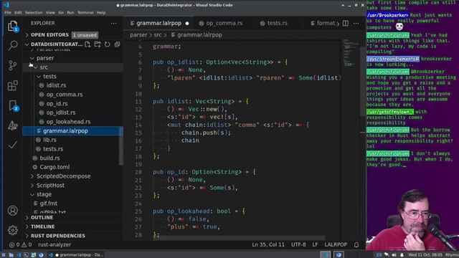Open the File menu
459x258 pixels.
click(x=8, y=13)
